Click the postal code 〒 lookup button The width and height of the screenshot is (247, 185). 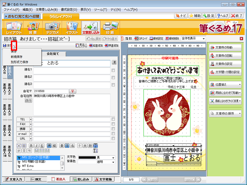[72, 91]
